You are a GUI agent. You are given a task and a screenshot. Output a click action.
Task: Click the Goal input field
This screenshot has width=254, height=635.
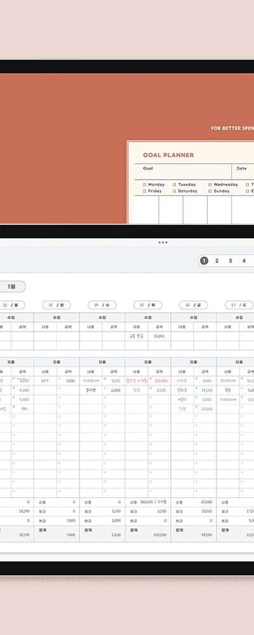click(183, 171)
